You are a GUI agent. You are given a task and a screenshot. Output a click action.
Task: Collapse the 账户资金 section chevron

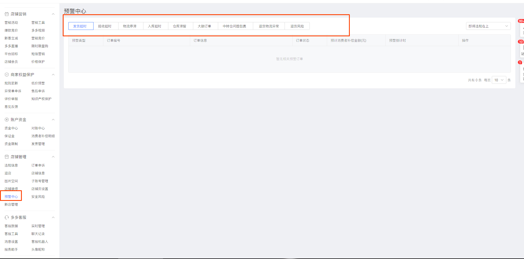[x=53, y=120]
